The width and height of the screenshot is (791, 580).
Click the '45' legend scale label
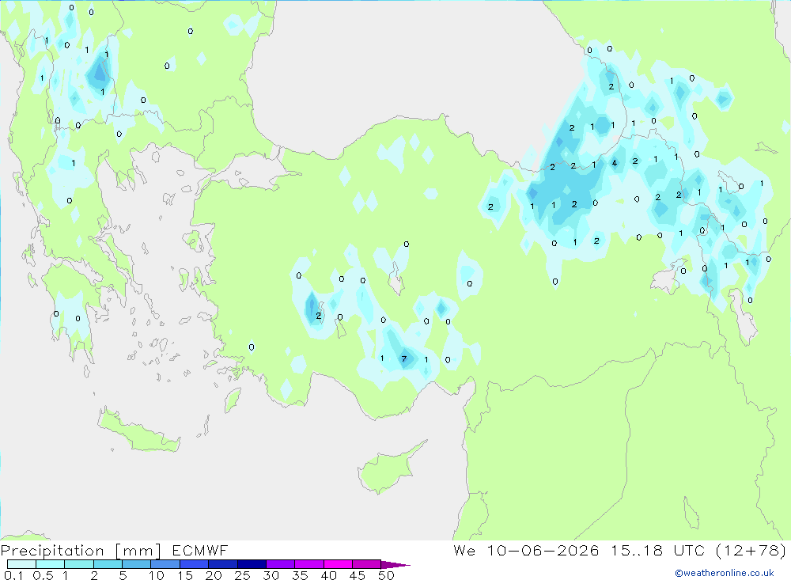pos(358,575)
